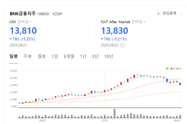Click the orange 60-day moving average legend

[179, 69]
